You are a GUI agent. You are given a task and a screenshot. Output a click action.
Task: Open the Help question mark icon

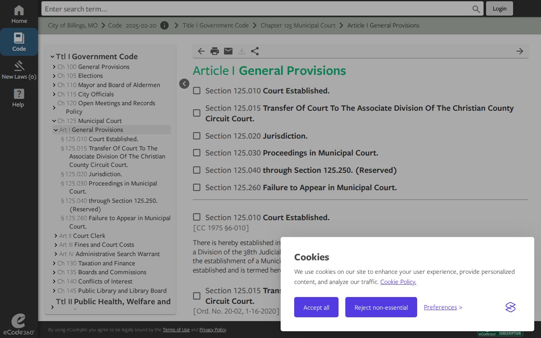(x=19, y=98)
